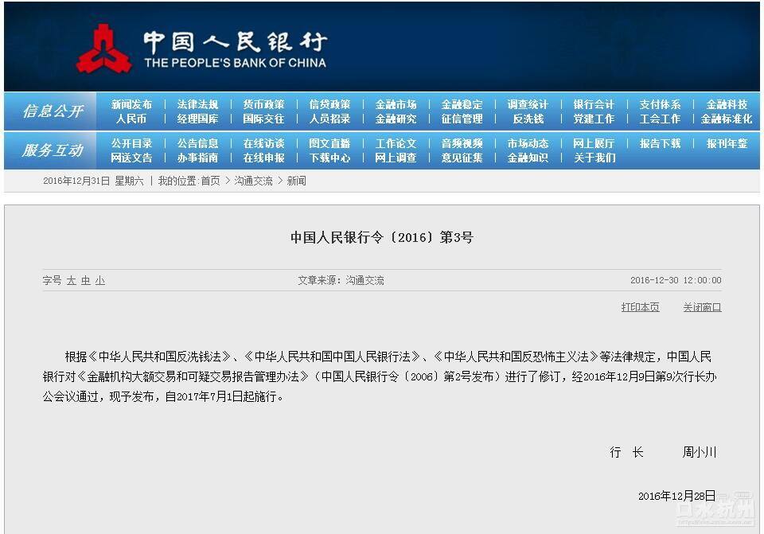Viewport: 764px width, 534px height.
Task: Click the signing date 2016年12月28日
Action: [x=676, y=496]
